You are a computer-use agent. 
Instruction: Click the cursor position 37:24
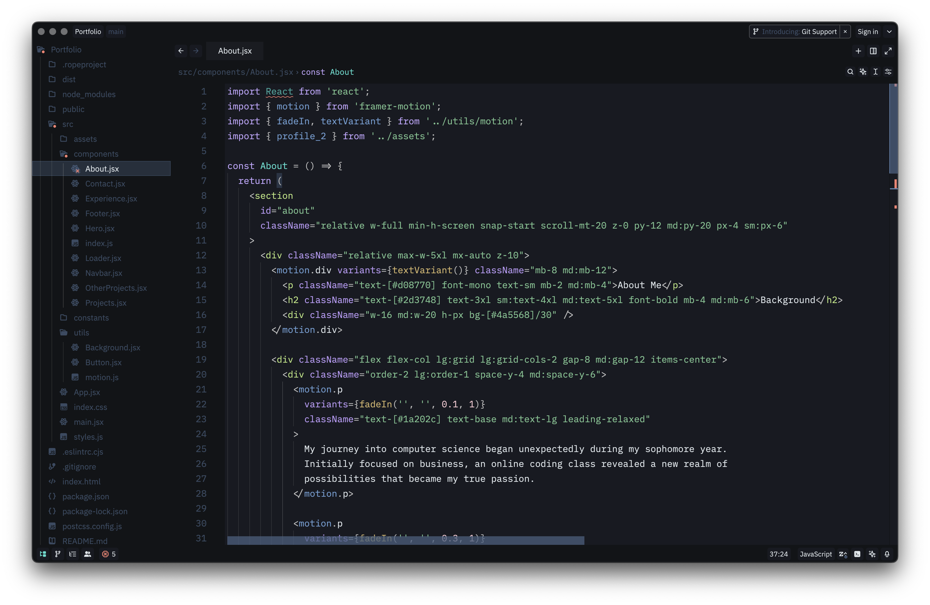[x=778, y=554]
